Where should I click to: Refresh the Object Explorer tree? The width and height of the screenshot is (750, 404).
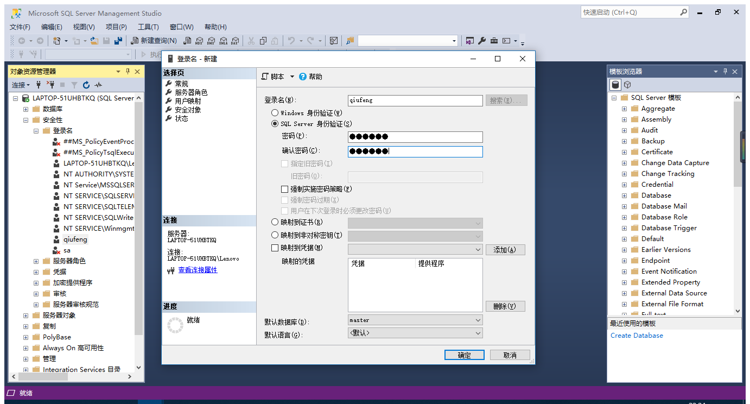[x=86, y=85]
